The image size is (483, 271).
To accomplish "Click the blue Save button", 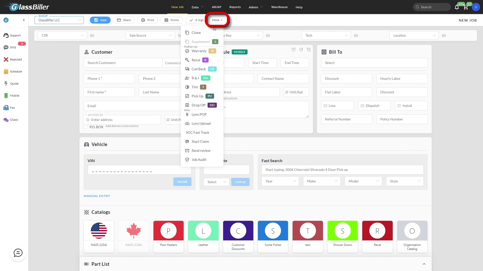I will pos(100,20).
